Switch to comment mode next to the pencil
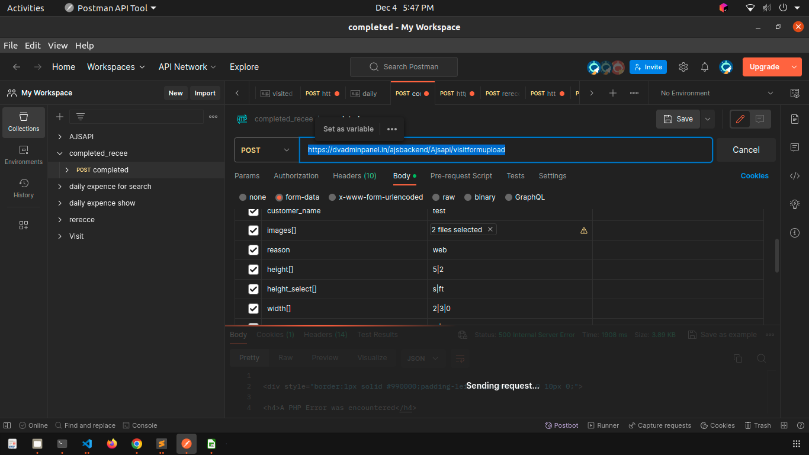809x455 pixels. pyautogui.click(x=760, y=119)
